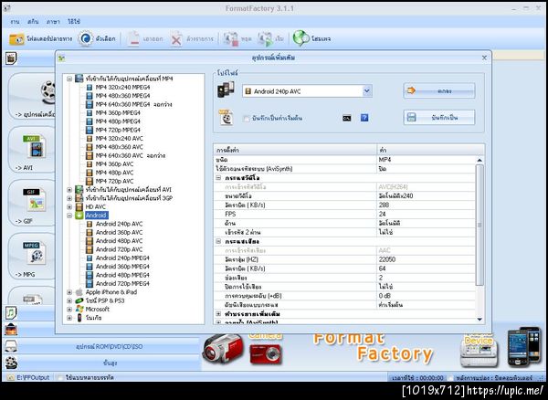This screenshot has height=400, width=548.
Task: Click the OK button with orange arrow
Action: pos(439,90)
